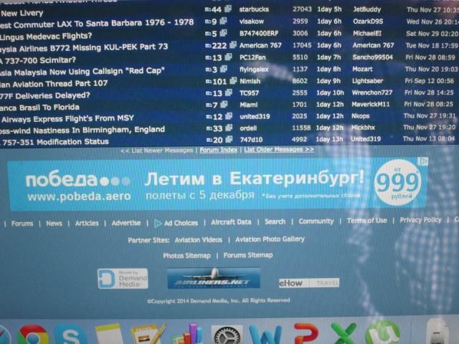Open reply pages icon beside 5 count

(223, 33)
